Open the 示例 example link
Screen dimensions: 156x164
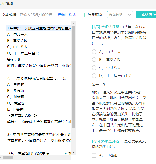tap(62, 15)
